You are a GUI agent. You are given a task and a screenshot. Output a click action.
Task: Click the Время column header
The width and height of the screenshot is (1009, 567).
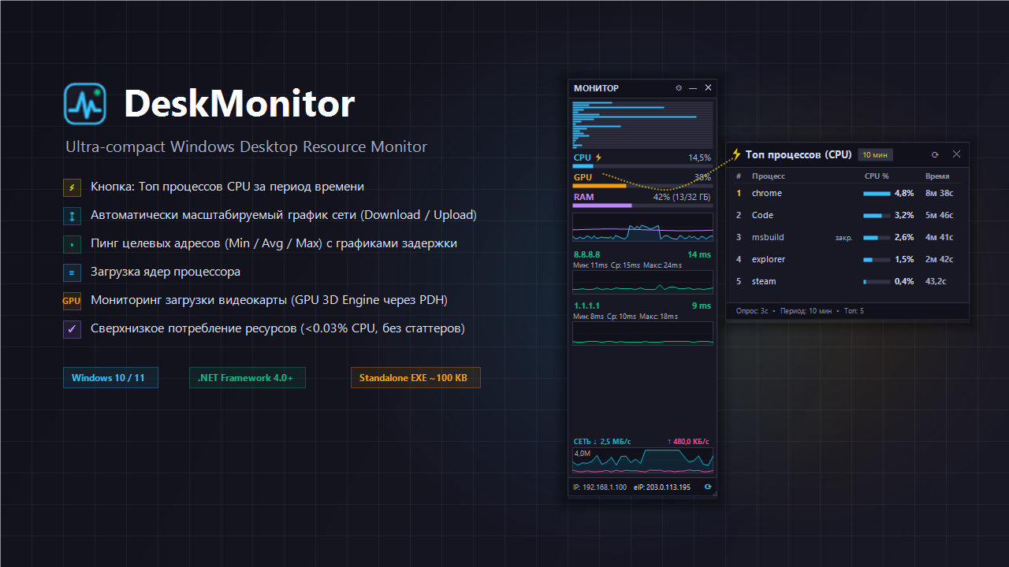[937, 176]
